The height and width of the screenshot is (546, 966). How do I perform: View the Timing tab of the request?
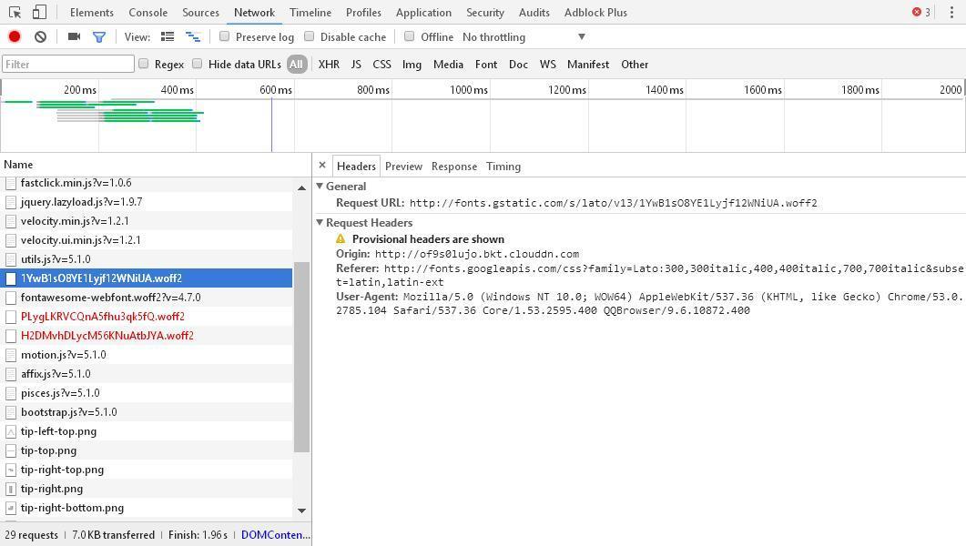click(x=503, y=167)
